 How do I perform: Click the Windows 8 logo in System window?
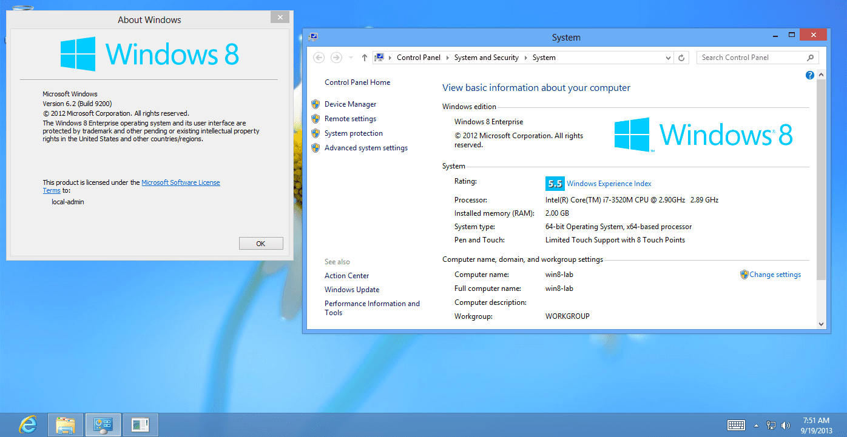[704, 135]
